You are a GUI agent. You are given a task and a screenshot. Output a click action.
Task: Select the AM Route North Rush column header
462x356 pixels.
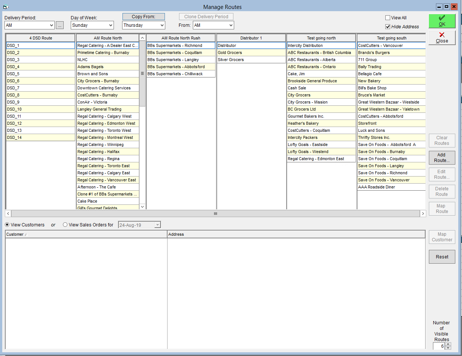(181, 38)
